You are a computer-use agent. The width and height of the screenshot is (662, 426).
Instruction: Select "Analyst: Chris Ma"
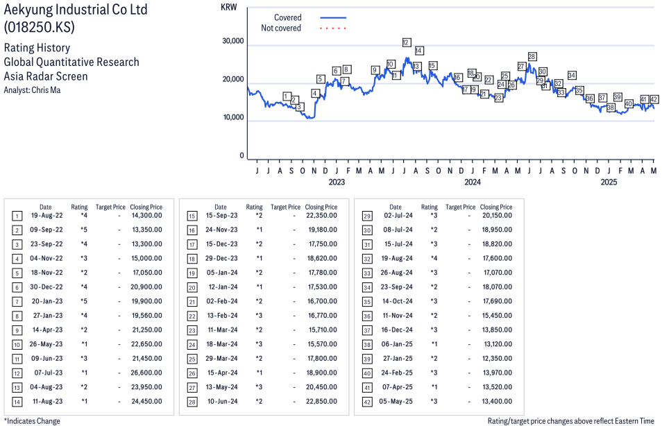pos(32,90)
